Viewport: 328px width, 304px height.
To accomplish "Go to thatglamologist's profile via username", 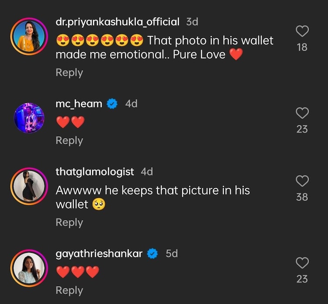I will [x=94, y=172].
